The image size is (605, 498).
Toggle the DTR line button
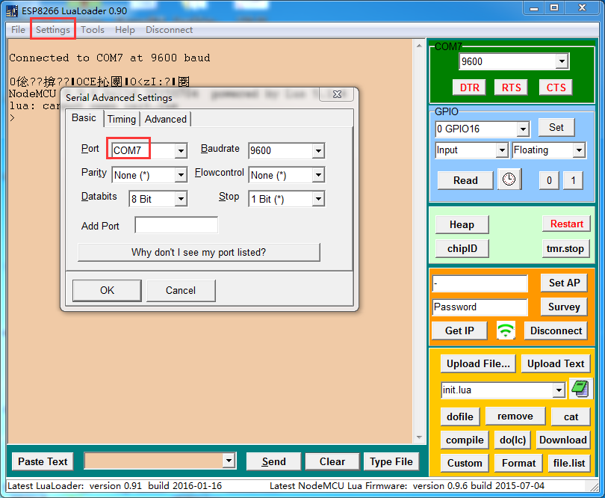point(470,87)
